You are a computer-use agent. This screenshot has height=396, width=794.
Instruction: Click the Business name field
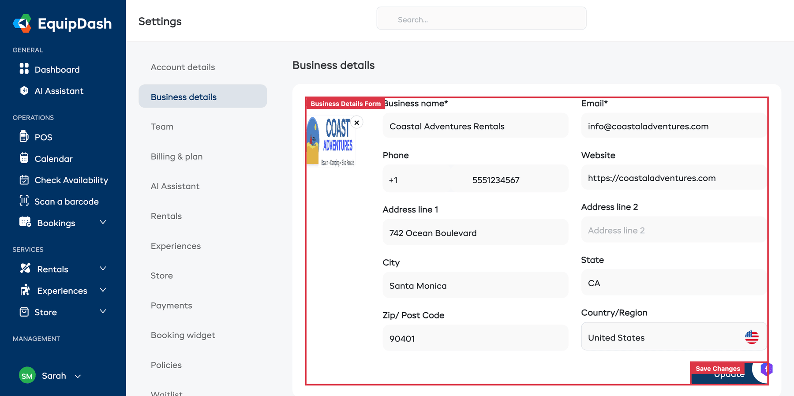[476, 126]
